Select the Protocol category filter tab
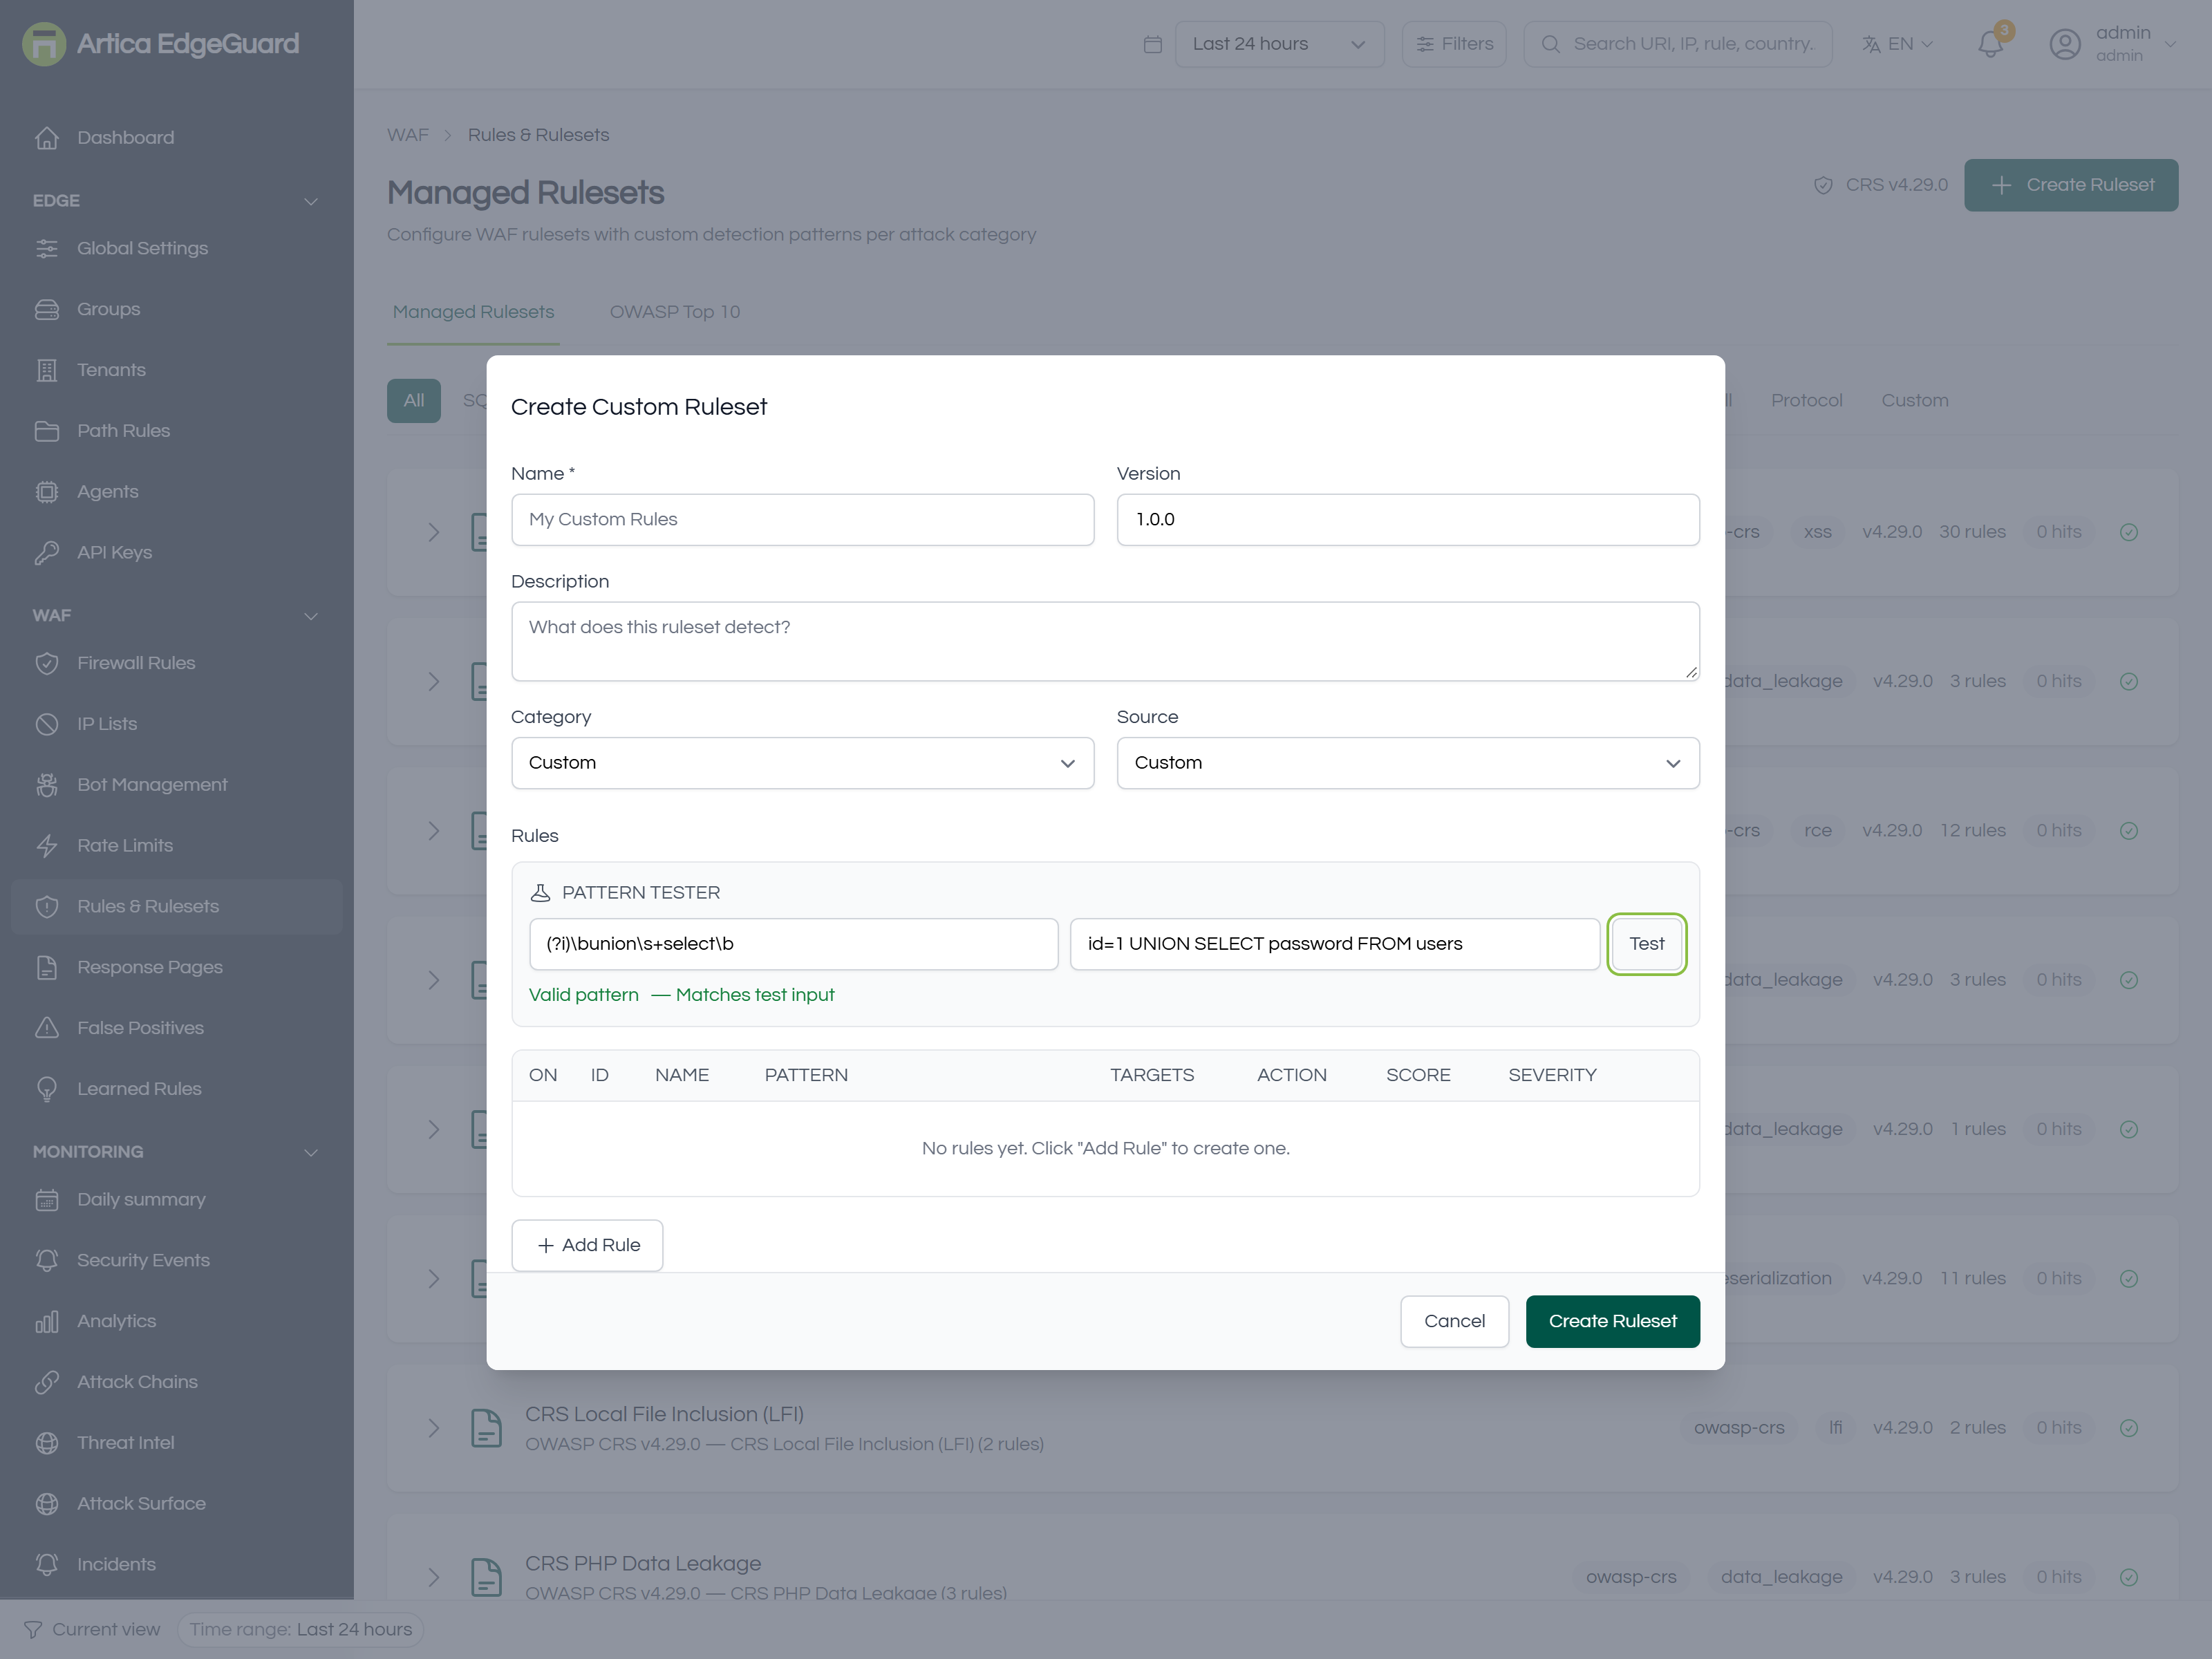Image resolution: width=2212 pixels, height=1659 pixels. [1806, 400]
